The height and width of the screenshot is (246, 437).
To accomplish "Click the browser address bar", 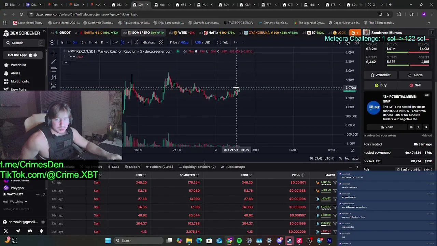I will (201, 14).
